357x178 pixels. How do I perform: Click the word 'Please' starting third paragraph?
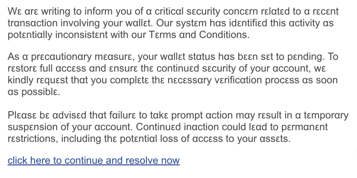22,115
